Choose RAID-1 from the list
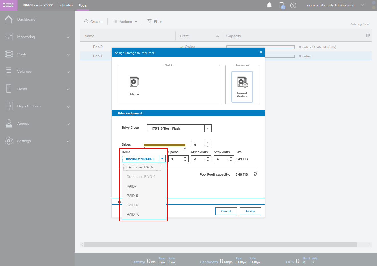Viewport: 377px width, 266px height. pos(144,186)
